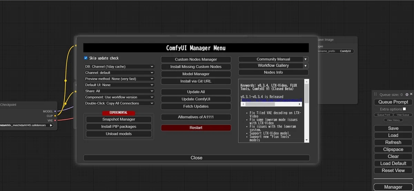
Task: Click the Load Default button
Action: pos(393,164)
